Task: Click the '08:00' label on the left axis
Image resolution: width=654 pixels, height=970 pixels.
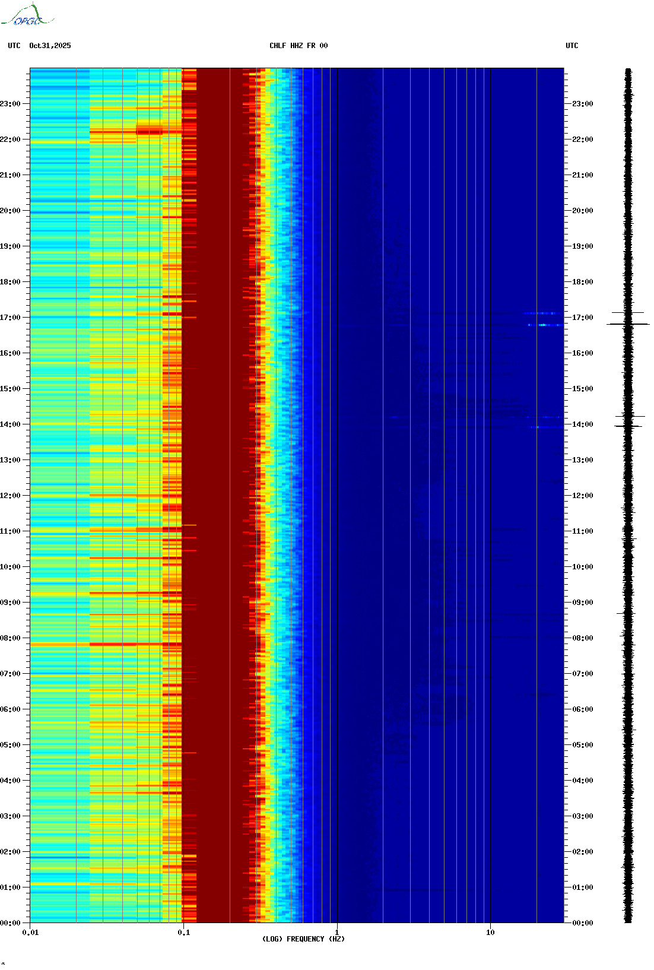Action: point(10,638)
